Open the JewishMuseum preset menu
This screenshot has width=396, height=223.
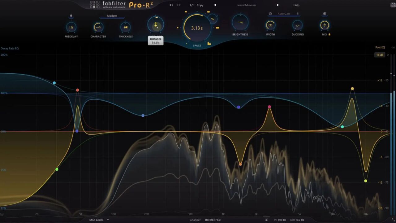[x=246, y=5]
